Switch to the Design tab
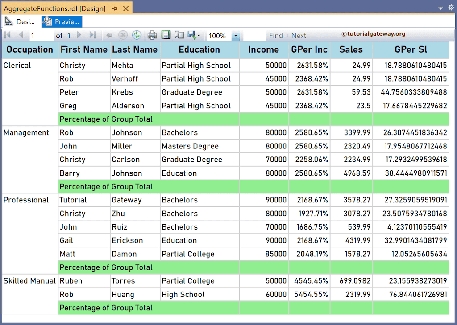This screenshot has width=457, height=325. pos(21,21)
